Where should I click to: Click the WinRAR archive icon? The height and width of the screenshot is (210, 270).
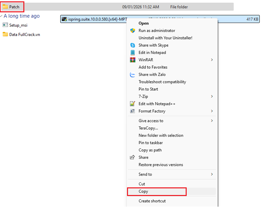point(132,60)
